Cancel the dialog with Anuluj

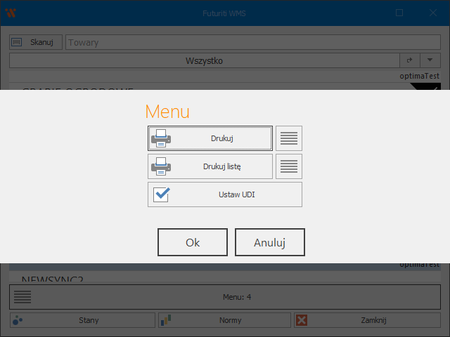pos(269,242)
